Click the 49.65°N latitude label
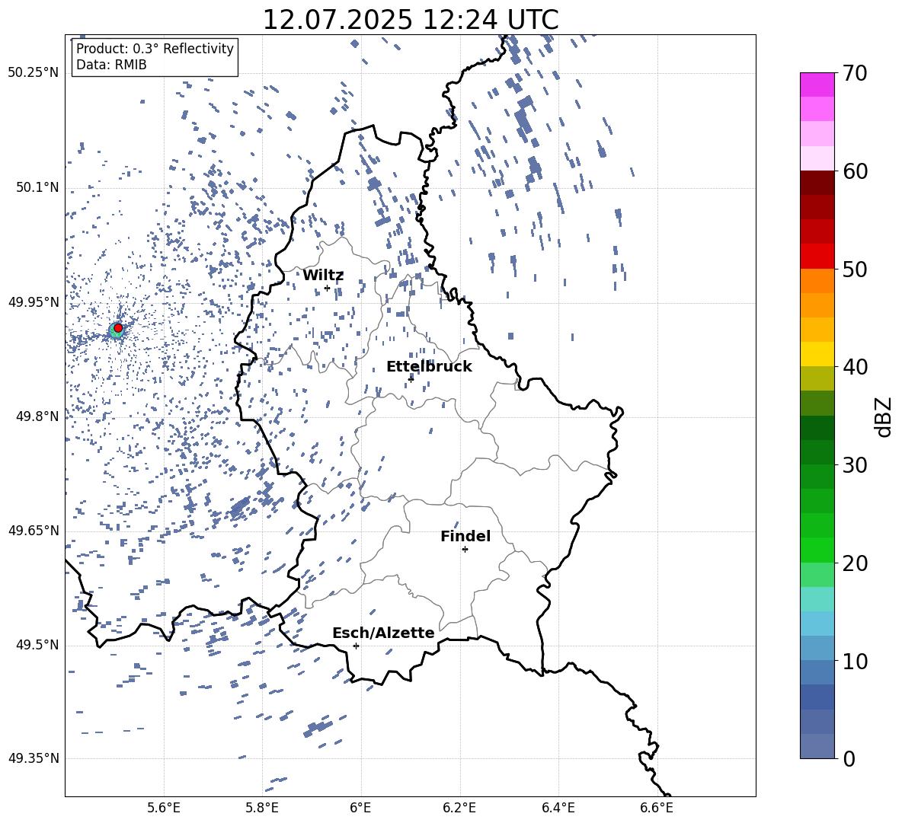 34,530
